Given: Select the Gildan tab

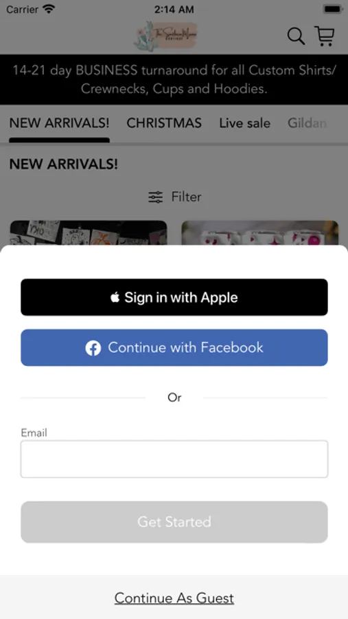Looking at the screenshot, I should coord(307,123).
